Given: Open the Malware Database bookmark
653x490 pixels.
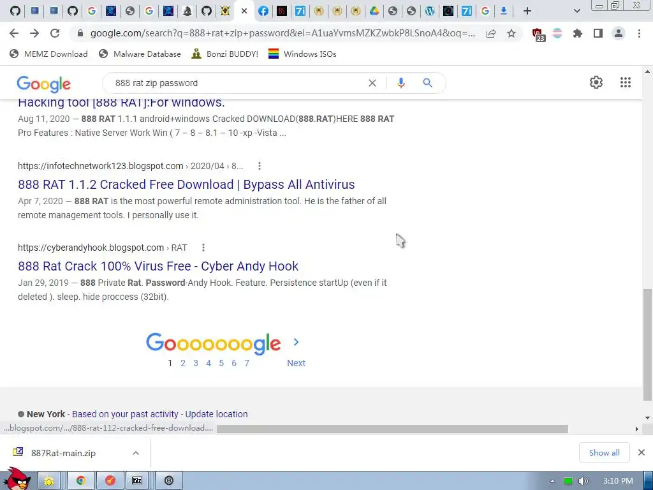Looking at the screenshot, I should [x=140, y=54].
